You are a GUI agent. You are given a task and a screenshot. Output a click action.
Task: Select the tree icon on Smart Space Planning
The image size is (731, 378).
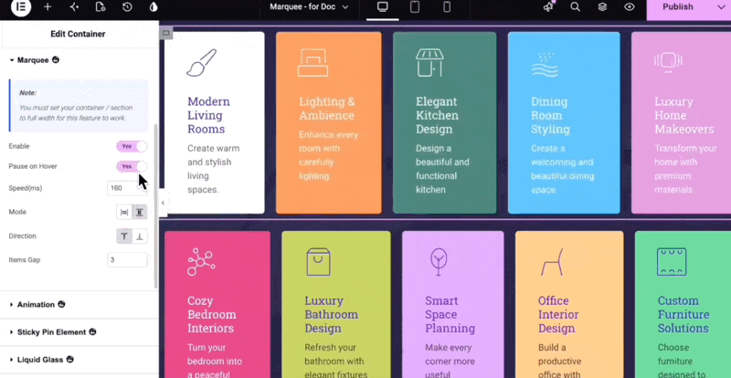439,262
